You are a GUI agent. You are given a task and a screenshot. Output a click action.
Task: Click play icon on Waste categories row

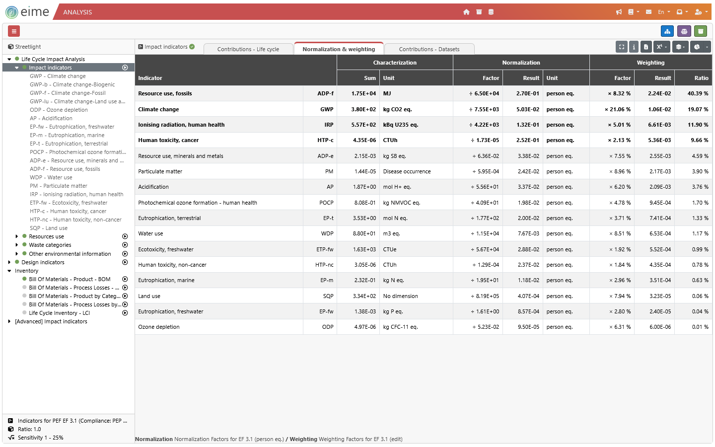click(x=125, y=245)
